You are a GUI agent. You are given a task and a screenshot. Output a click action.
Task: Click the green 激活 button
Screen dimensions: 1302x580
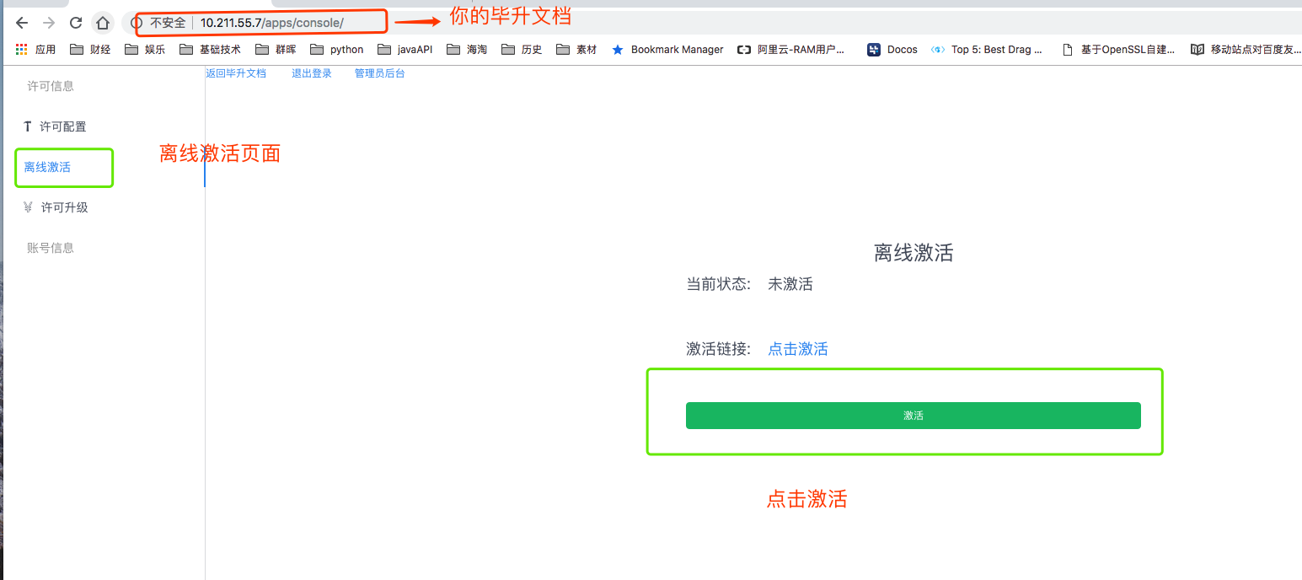[x=914, y=416]
